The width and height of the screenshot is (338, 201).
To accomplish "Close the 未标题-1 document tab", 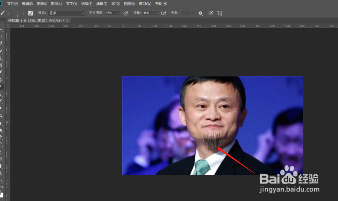I will pyautogui.click(x=68, y=21).
